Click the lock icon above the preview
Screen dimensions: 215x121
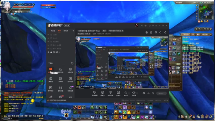coord(151,32)
